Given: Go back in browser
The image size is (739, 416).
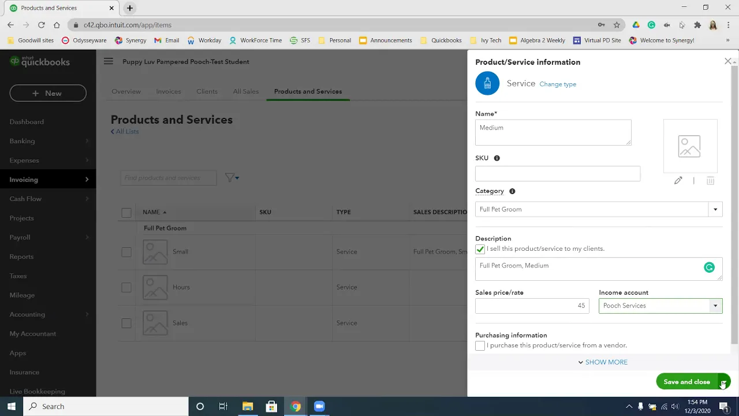Looking at the screenshot, I should [x=10, y=25].
